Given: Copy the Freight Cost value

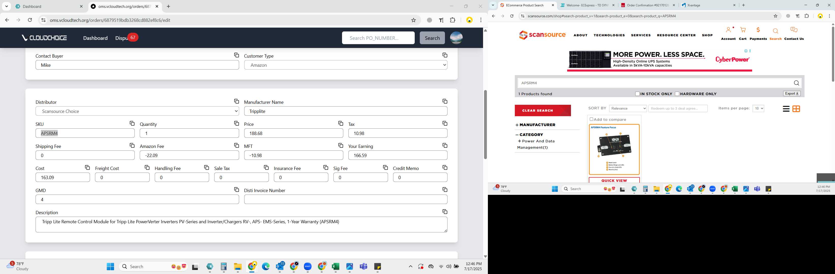Looking at the screenshot, I should 147,167.
